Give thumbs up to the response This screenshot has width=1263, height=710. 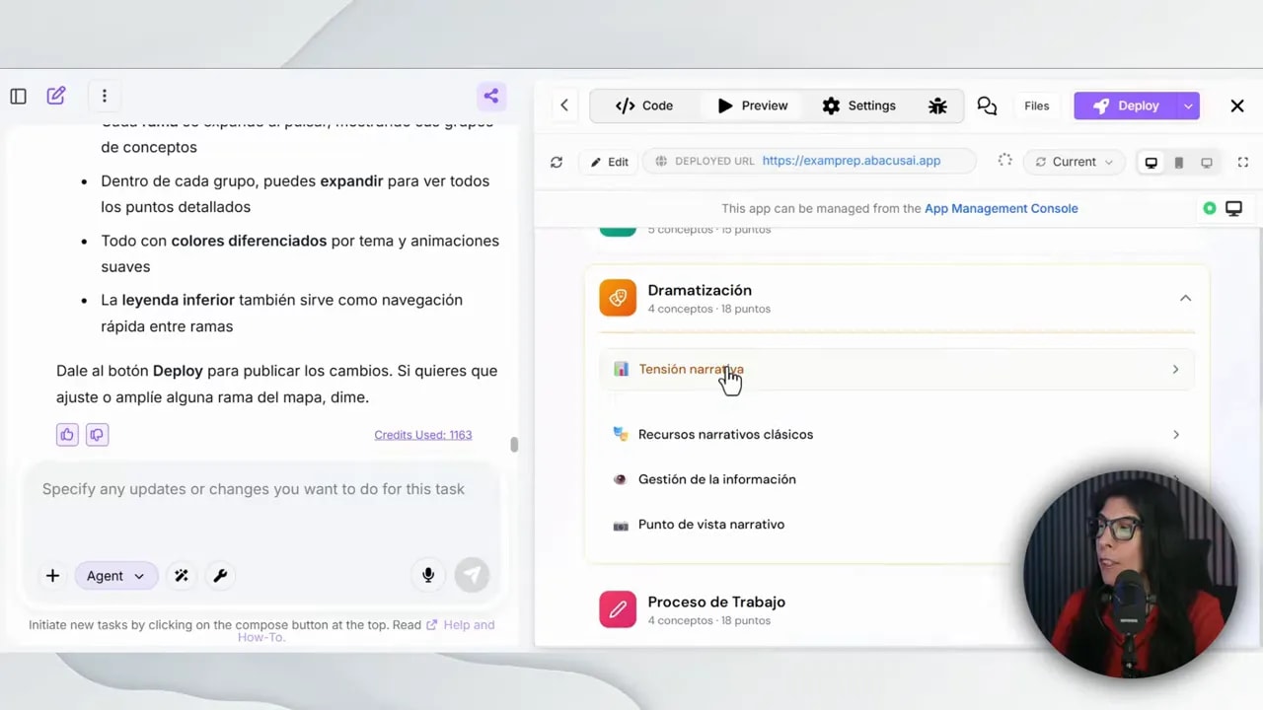(x=67, y=434)
